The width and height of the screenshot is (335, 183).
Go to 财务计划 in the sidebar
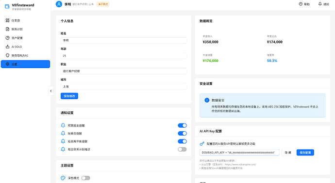(25, 29)
